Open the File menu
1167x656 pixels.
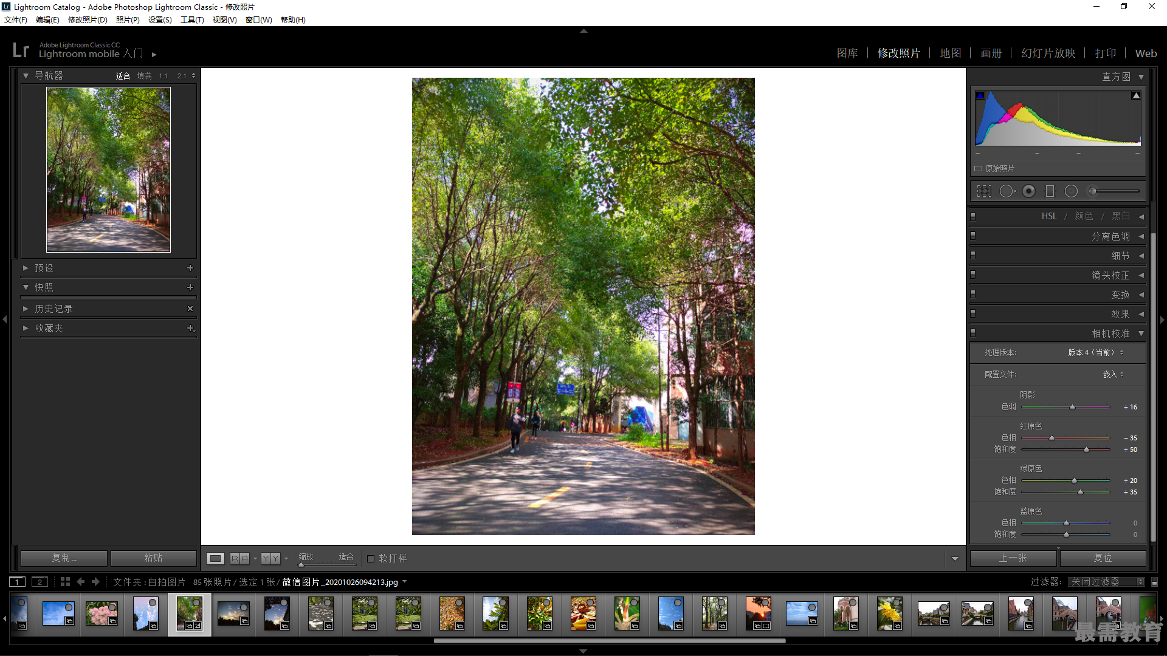coord(16,20)
